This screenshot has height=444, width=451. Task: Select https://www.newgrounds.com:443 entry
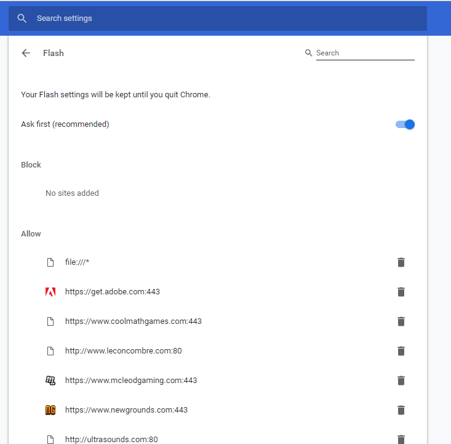[126, 410]
